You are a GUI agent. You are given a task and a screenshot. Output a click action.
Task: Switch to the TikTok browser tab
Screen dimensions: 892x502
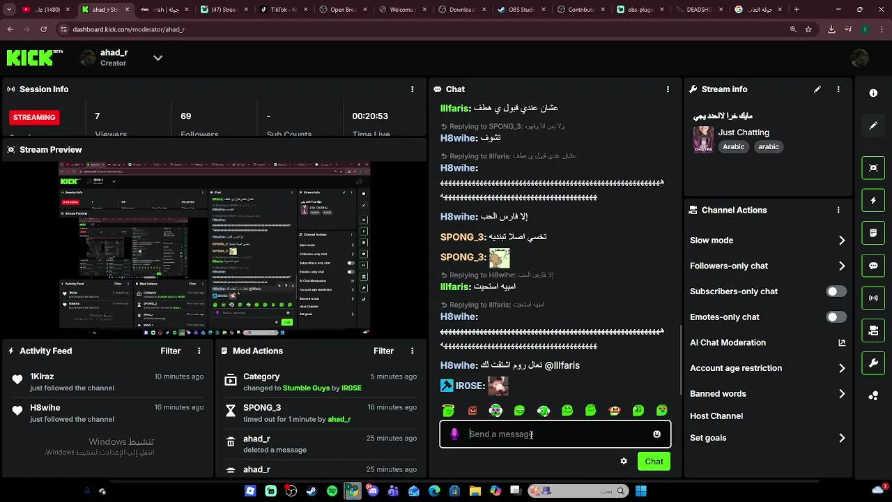click(x=283, y=10)
